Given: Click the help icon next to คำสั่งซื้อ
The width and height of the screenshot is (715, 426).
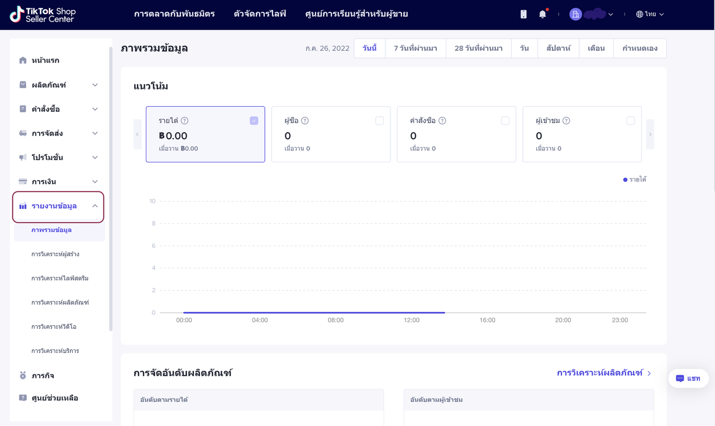Looking at the screenshot, I should point(442,121).
